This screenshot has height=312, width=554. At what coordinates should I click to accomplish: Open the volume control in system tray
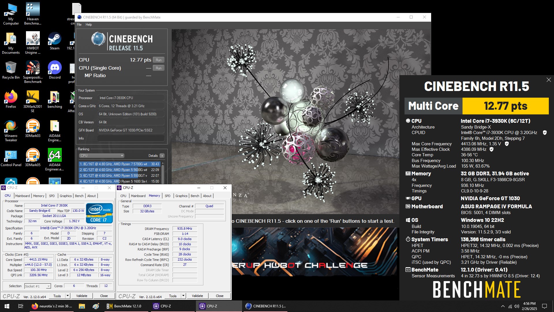tap(516, 306)
